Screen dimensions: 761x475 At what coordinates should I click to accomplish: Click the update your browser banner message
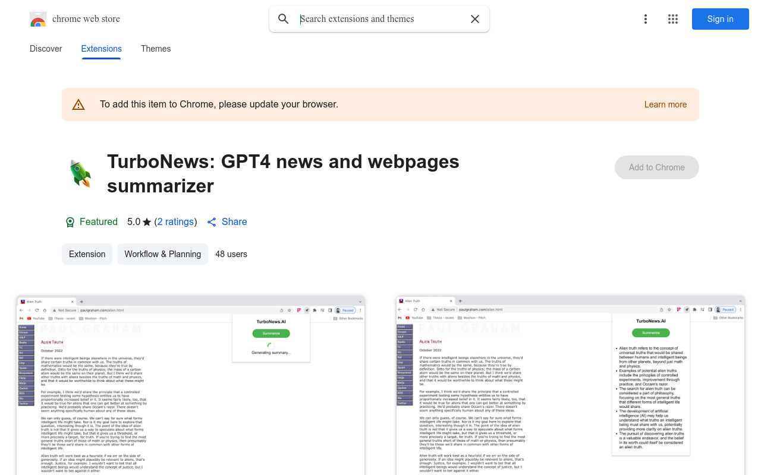[219, 104]
